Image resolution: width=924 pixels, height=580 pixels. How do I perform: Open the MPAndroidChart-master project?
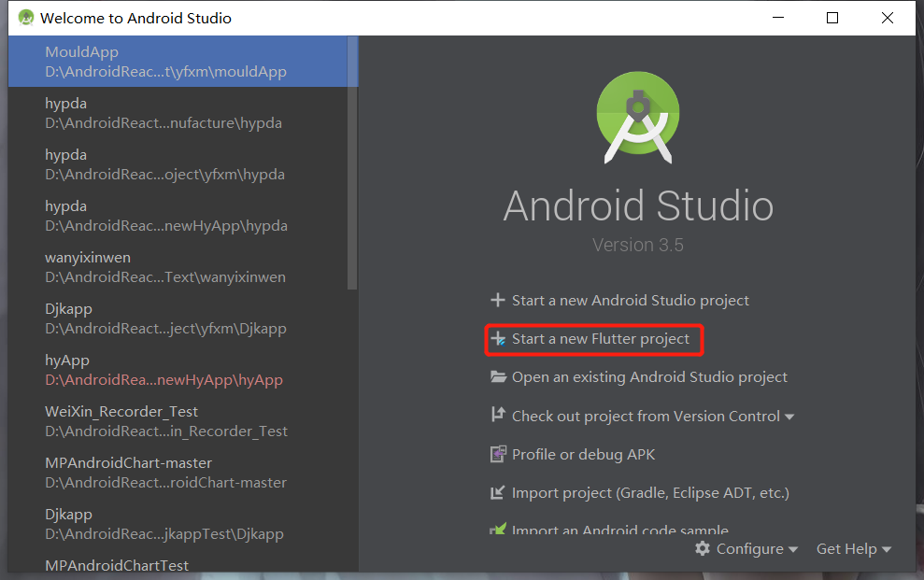click(178, 473)
